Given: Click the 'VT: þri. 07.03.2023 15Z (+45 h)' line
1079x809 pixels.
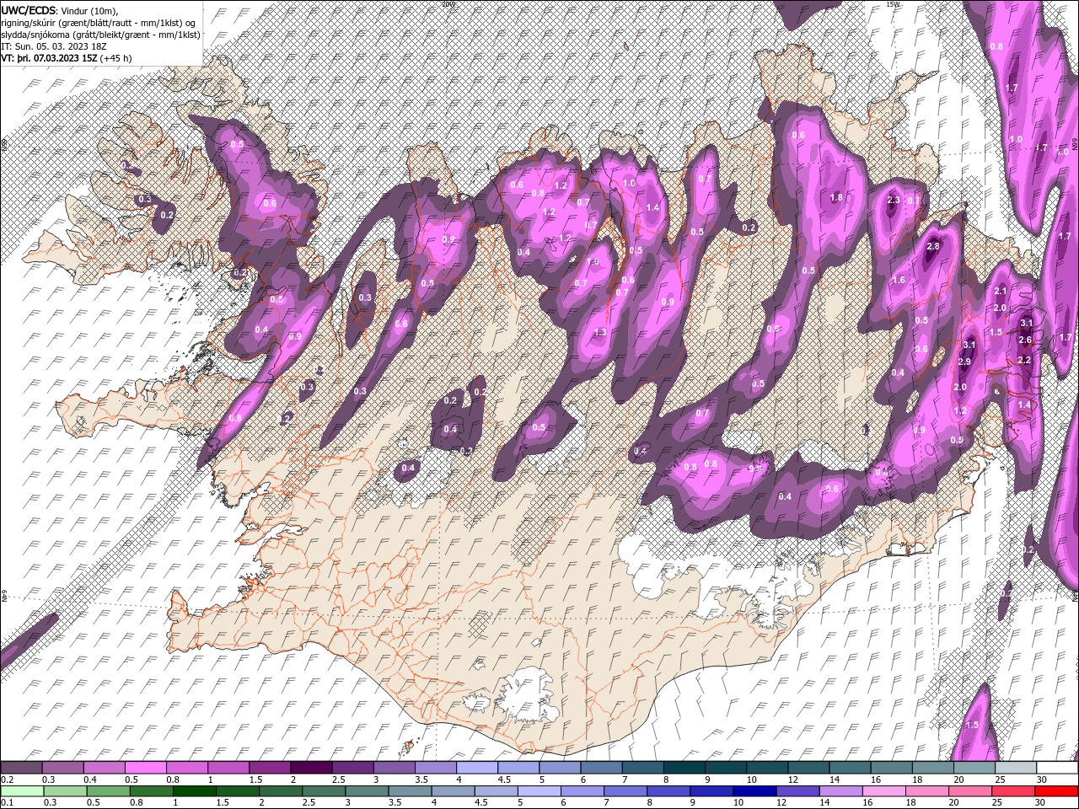Looking at the screenshot, I should click(66, 58).
